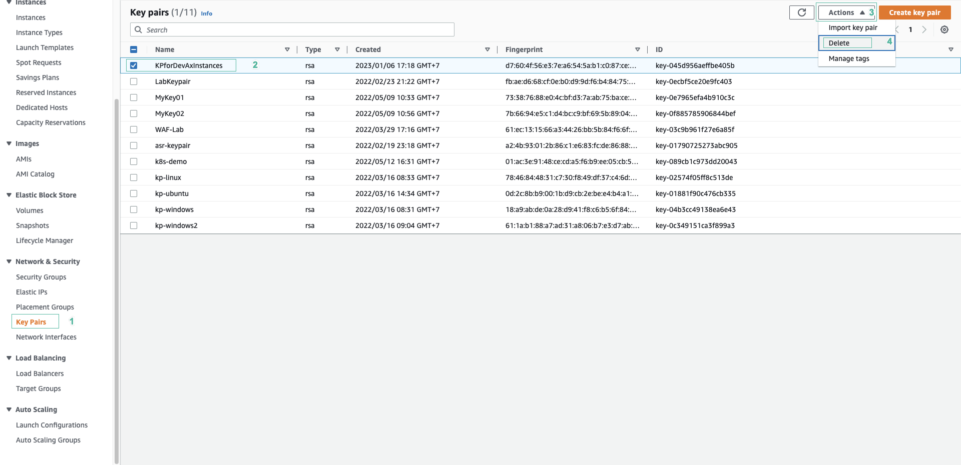Open Snapshots page
The height and width of the screenshot is (465, 961).
[33, 225]
